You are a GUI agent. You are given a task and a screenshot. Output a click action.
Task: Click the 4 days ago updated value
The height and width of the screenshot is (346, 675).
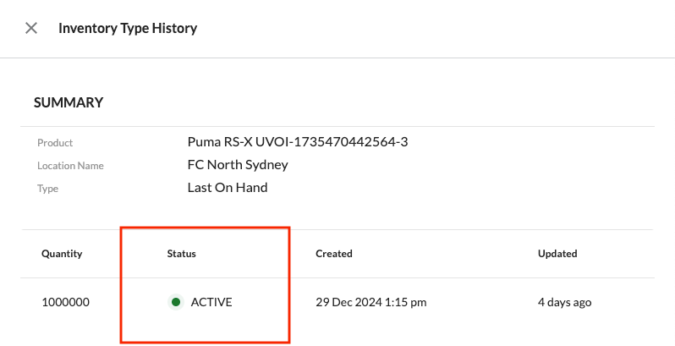click(x=564, y=302)
